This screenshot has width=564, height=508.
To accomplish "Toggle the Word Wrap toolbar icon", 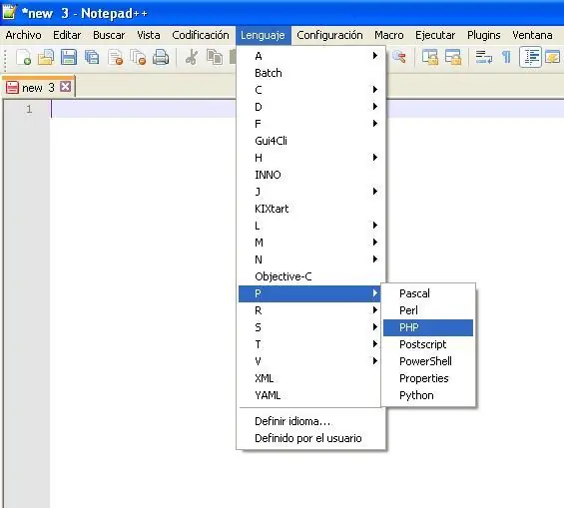I will point(484,58).
